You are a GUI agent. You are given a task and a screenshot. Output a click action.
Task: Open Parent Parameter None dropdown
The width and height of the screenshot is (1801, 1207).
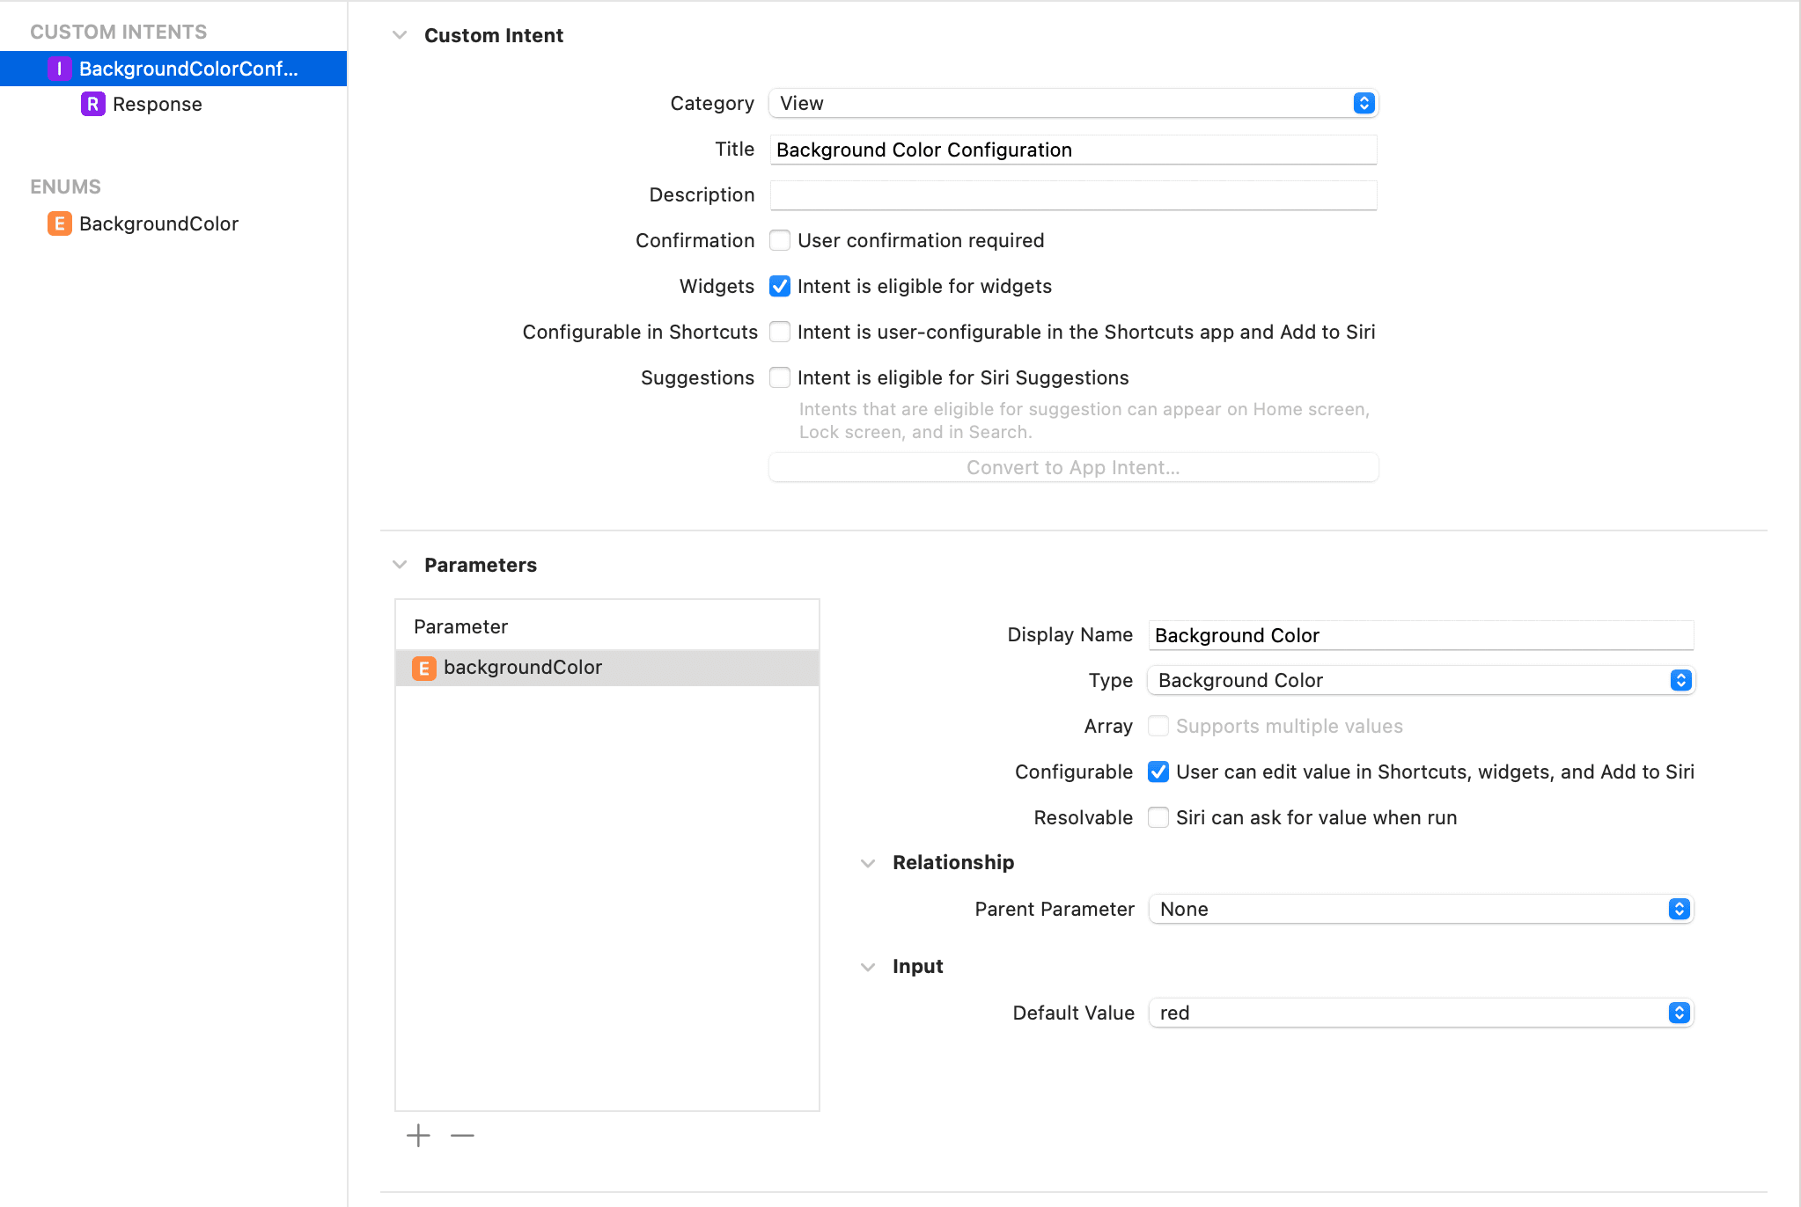1421,909
